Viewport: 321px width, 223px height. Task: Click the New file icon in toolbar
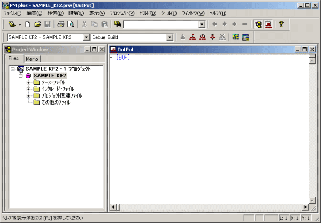[28, 25]
